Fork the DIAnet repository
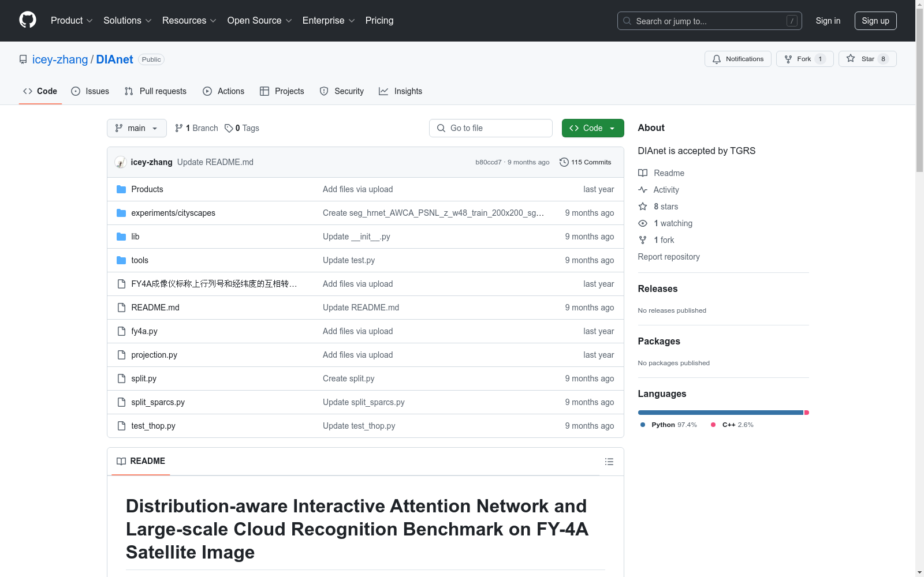The height and width of the screenshot is (577, 924). pos(804,59)
